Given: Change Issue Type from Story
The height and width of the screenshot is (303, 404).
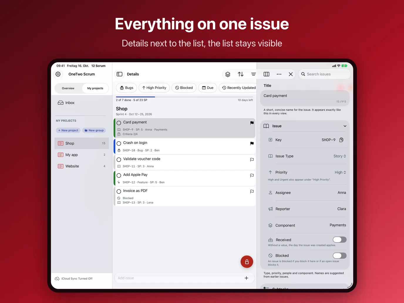Looking at the screenshot, I should click(340, 156).
